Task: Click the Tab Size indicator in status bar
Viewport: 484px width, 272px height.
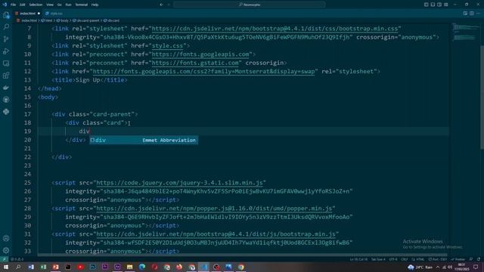Action: coord(378,259)
